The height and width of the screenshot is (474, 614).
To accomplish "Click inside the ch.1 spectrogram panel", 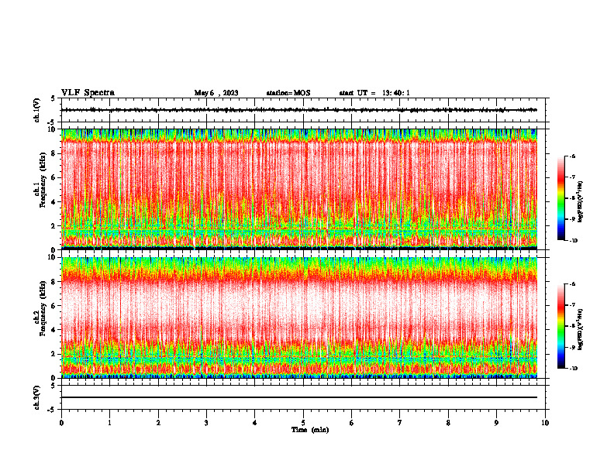I will 299,189.
